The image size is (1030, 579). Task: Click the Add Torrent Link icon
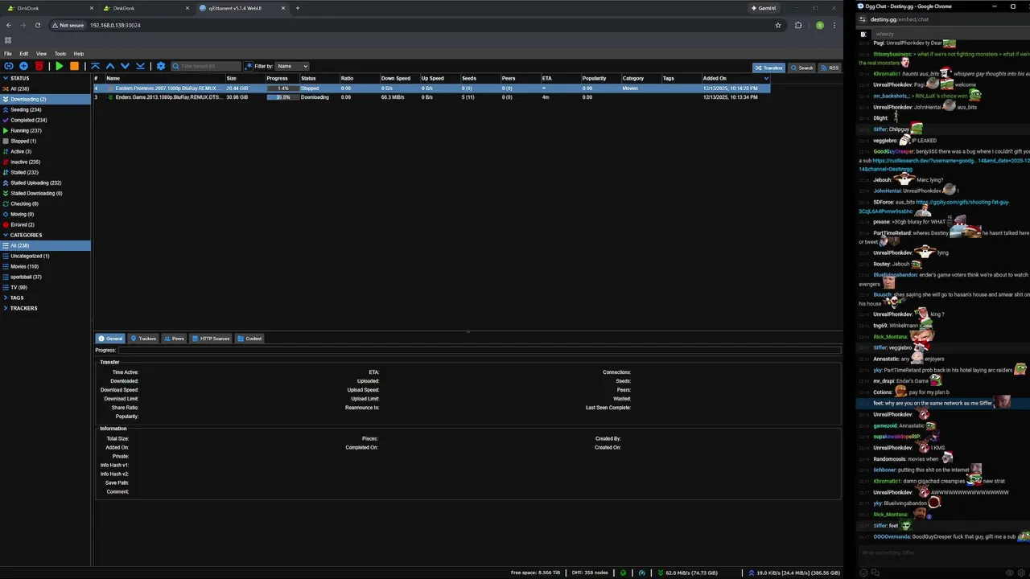coord(9,66)
